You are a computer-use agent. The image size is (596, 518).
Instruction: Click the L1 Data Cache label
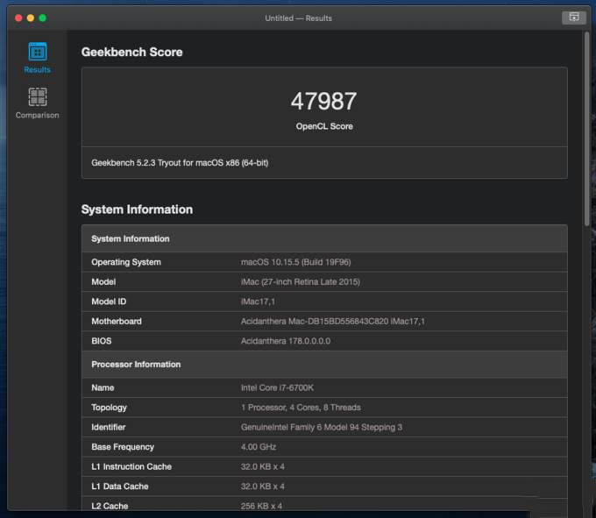[x=120, y=486]
